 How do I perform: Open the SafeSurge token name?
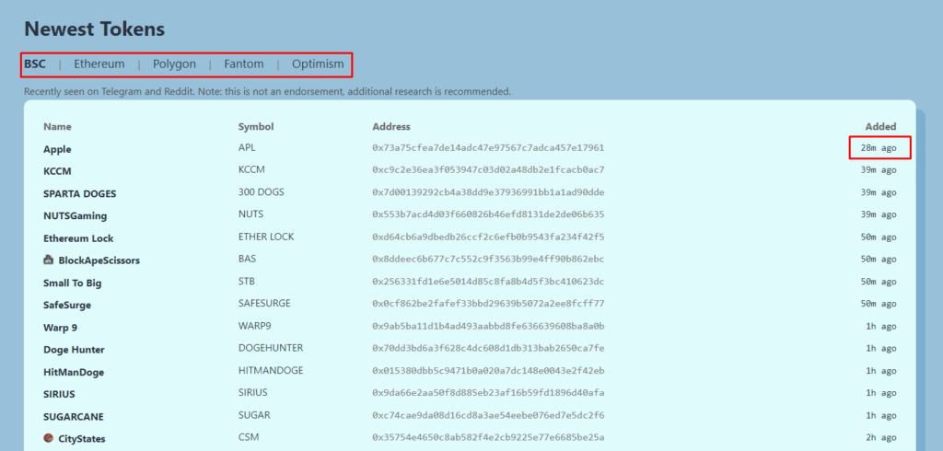pos(67,305)
